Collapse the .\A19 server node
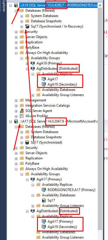This screenshot has height=240, width=108. click(x=11, y=6)
